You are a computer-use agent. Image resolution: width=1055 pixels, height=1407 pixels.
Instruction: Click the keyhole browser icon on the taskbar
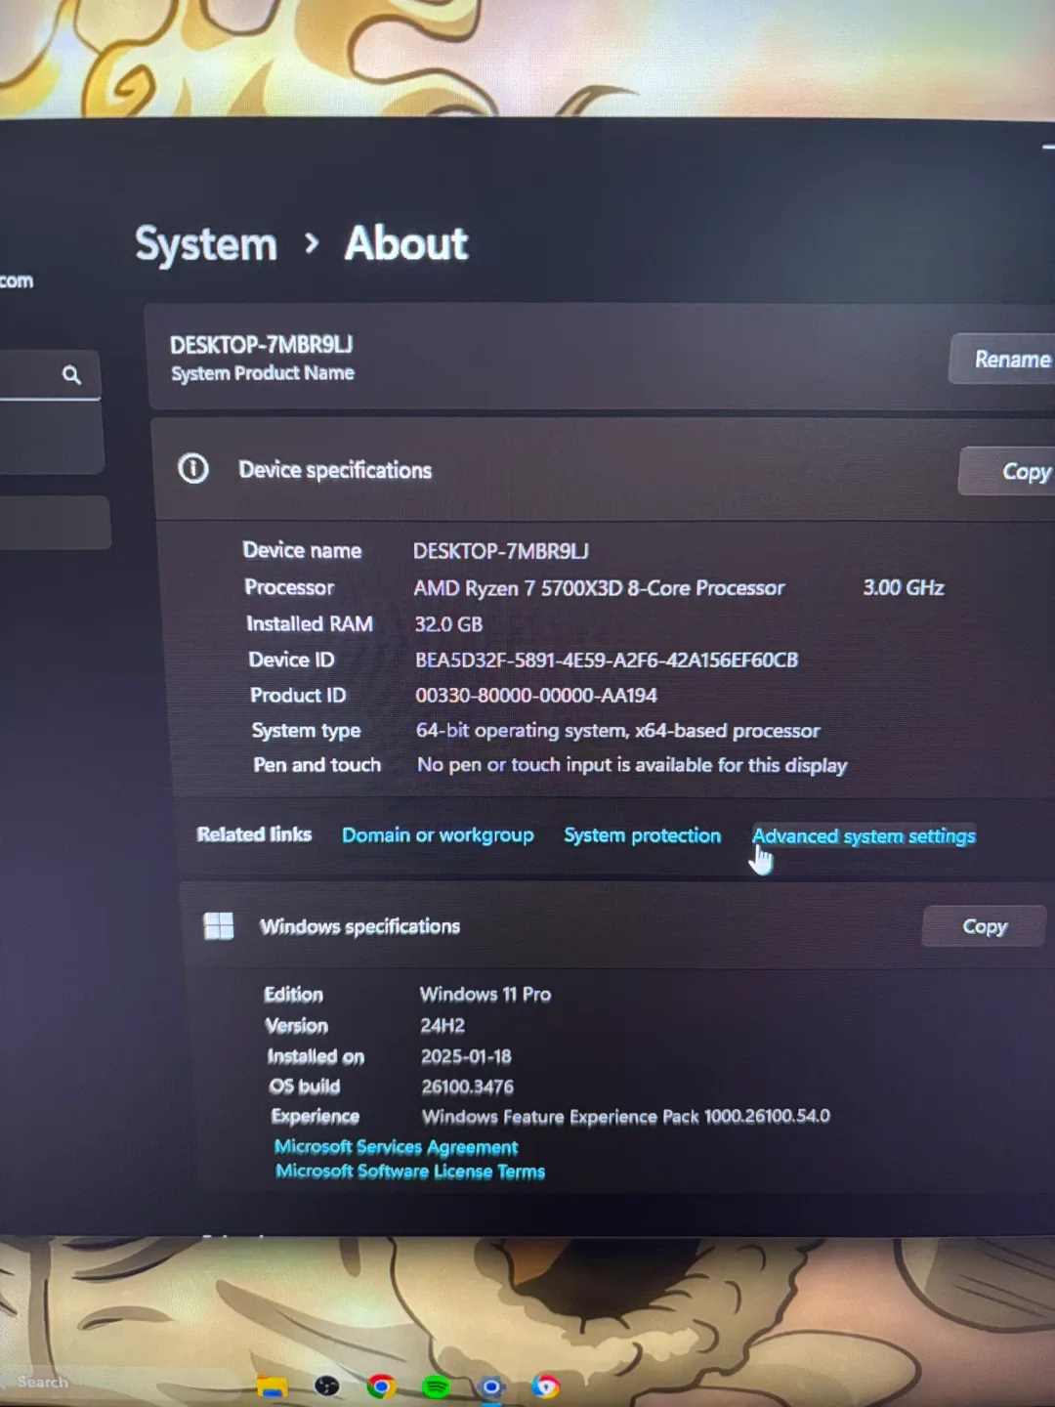545,1386
